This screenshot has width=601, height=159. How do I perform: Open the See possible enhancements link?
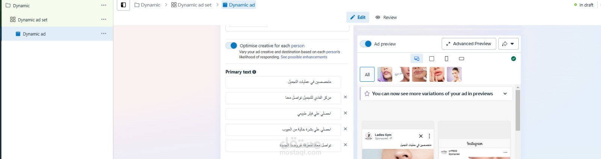pos(304,57)
